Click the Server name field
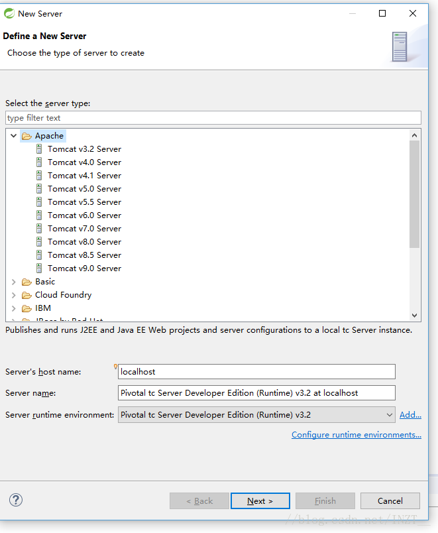The height and width of the screenshot is (533, 438). [x=256, y=392]
